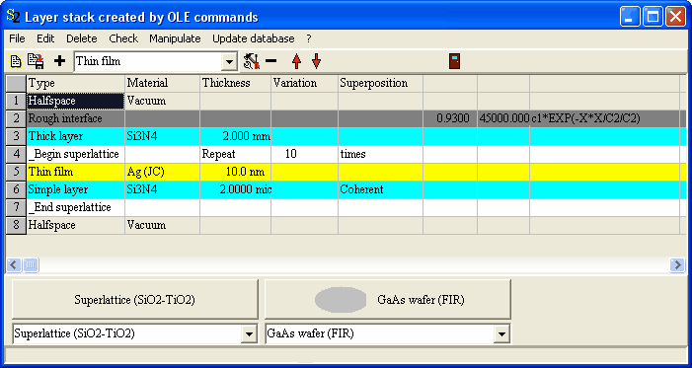Click the Thickness column header
692x368 pixels.
[235, 84]
